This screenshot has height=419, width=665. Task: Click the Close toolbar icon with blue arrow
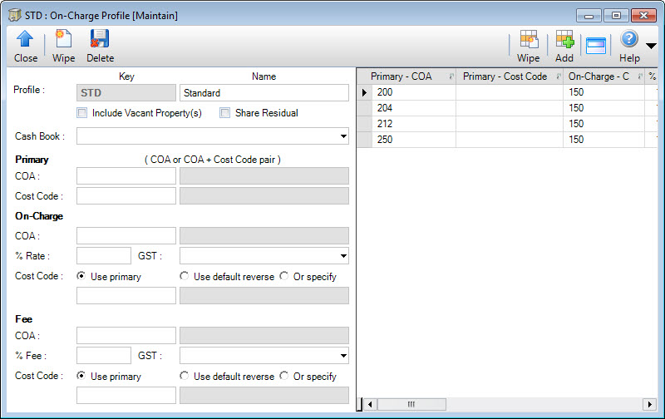tap(25, 39)
